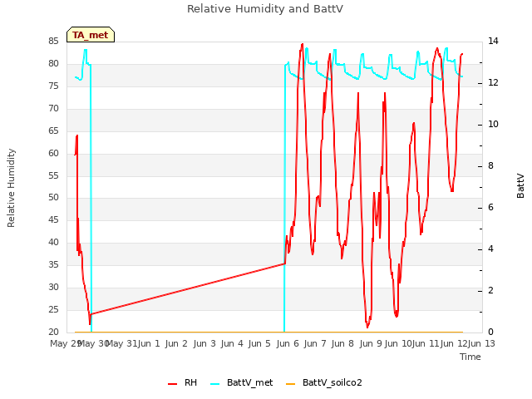Click the 14 right axis tick label
The width and height of the screenshot is (532, 399).
tap(493, 41)
